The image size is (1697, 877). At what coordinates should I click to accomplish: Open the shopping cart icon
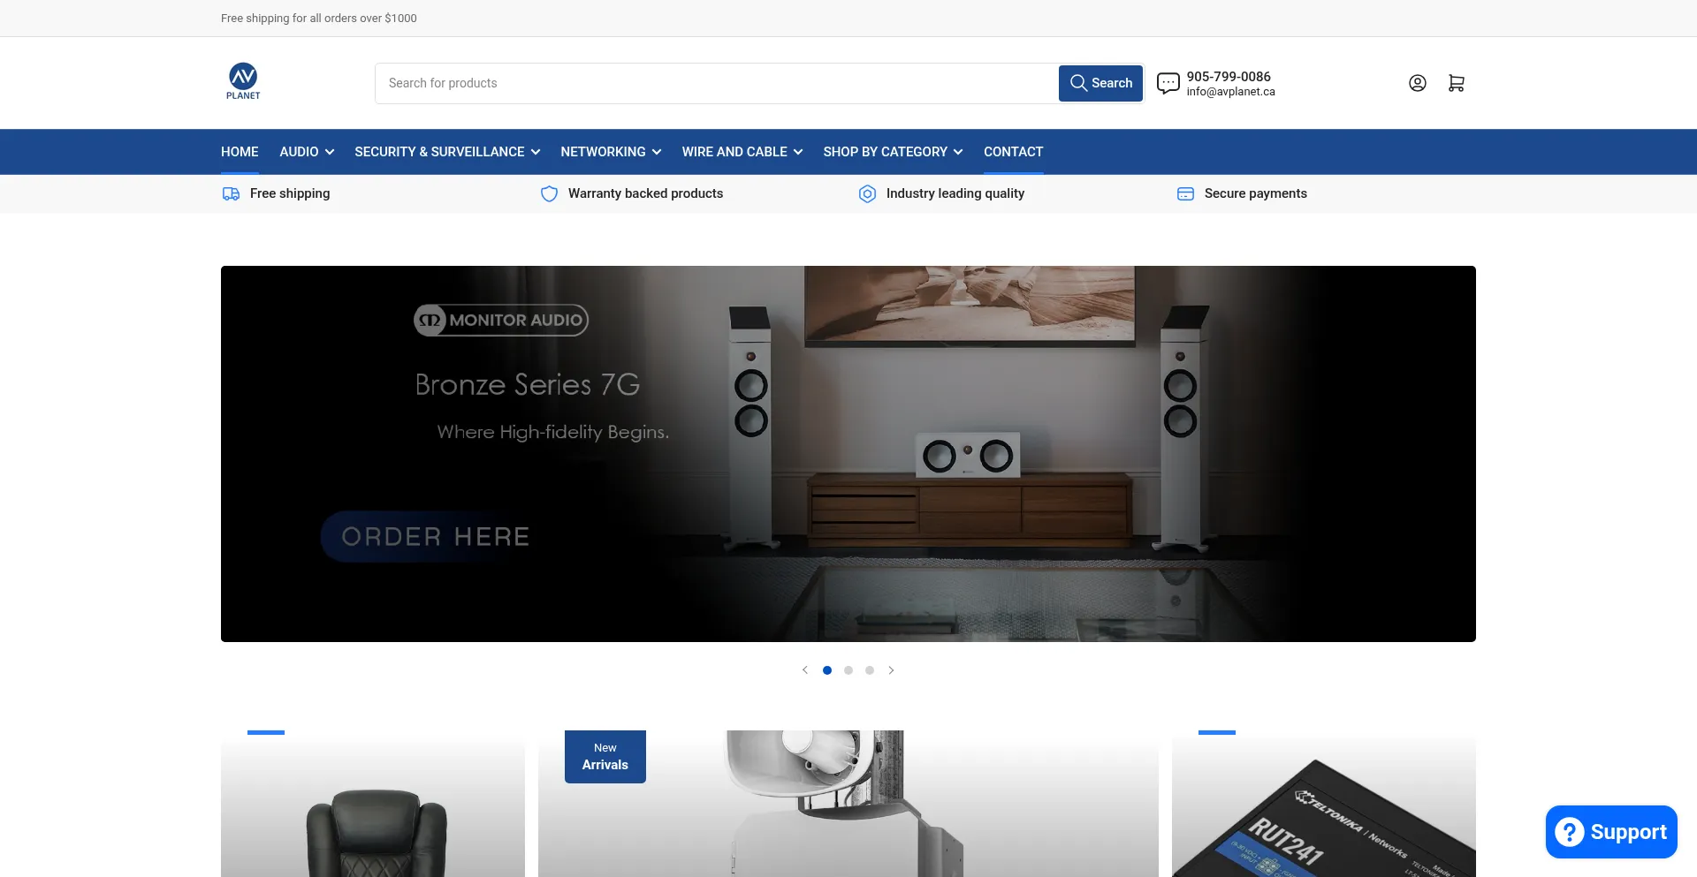tap(1456, 83)
